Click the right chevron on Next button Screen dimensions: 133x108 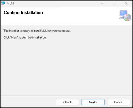click(x=96, y=102)
